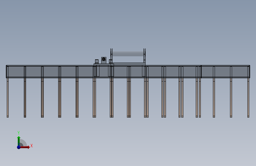Select the small box left of the motor

[x=97, y=61]
